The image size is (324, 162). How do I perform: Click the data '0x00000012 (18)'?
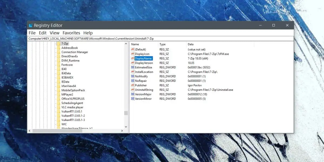click(197, 94)
